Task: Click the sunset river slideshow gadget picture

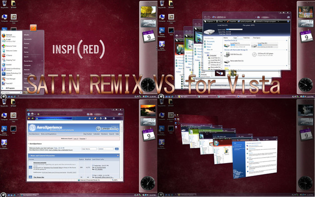Action: click(148, 110)
